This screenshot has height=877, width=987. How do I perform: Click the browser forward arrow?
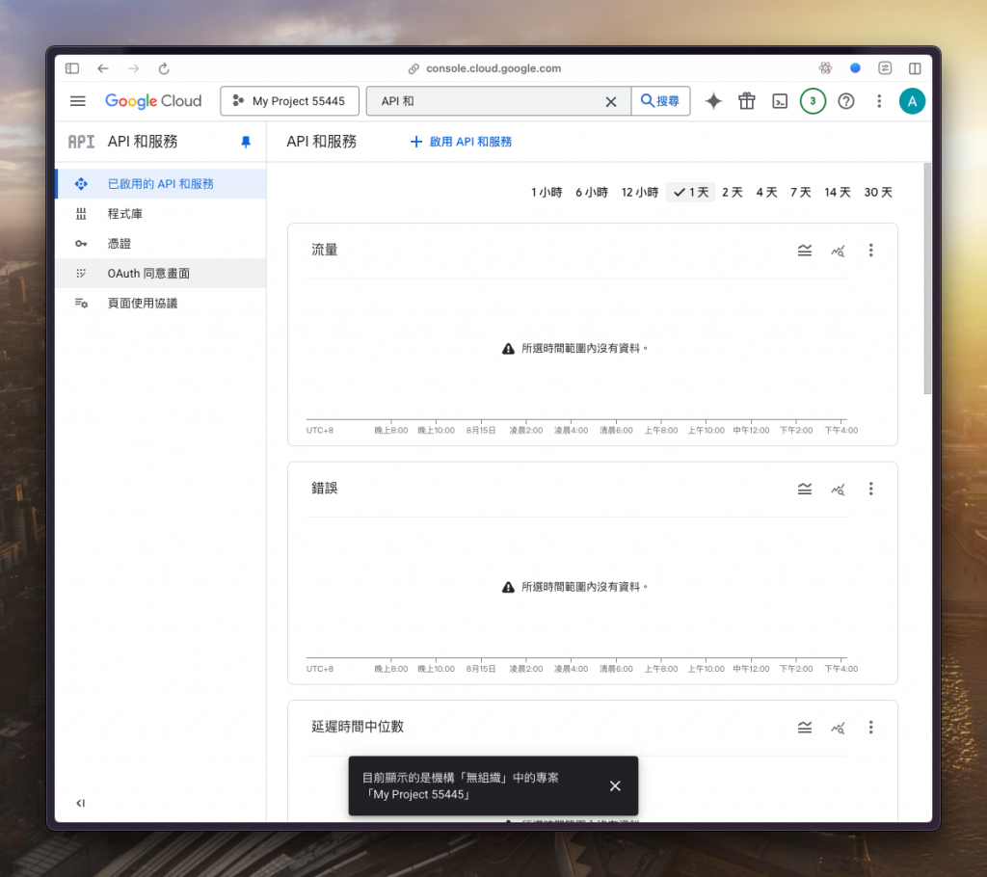tap(133, 68)
